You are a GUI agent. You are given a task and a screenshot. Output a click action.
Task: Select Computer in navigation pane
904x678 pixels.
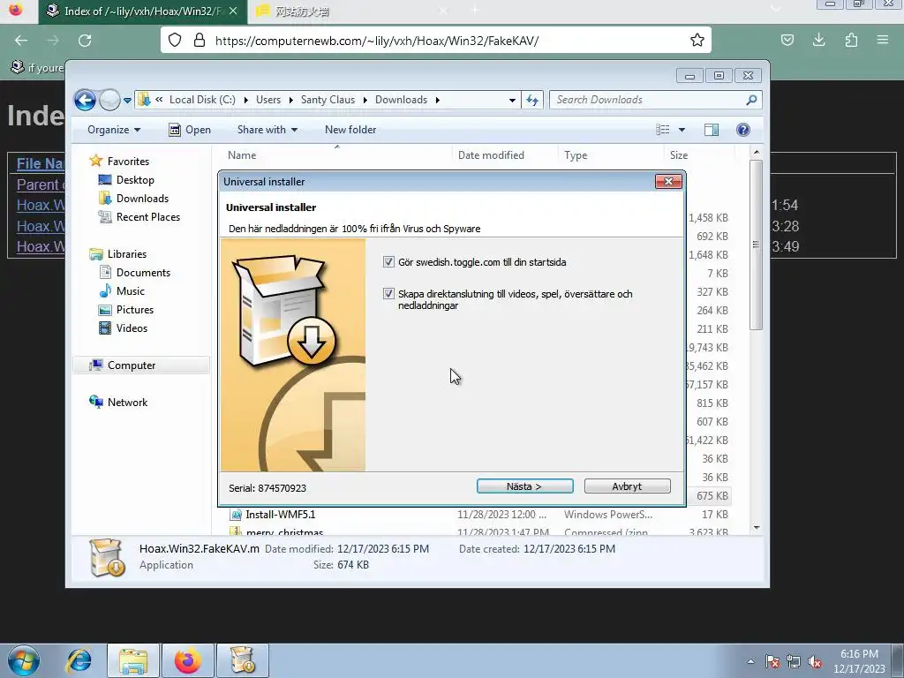point(141,365)
